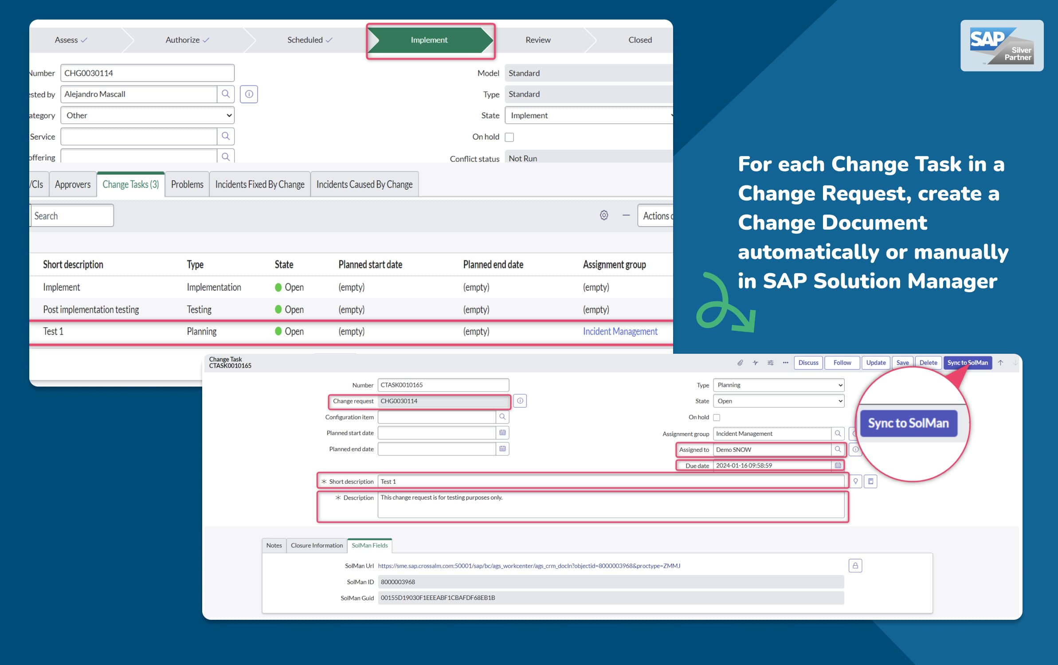
Task: Click the Assigned to lookup magnifier icon
Action: click(838, 450)
